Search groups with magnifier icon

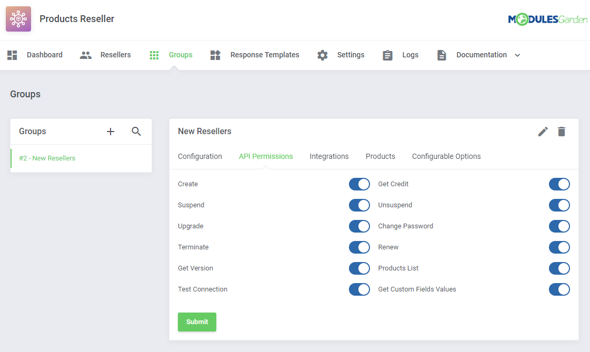tap(136, 131)
